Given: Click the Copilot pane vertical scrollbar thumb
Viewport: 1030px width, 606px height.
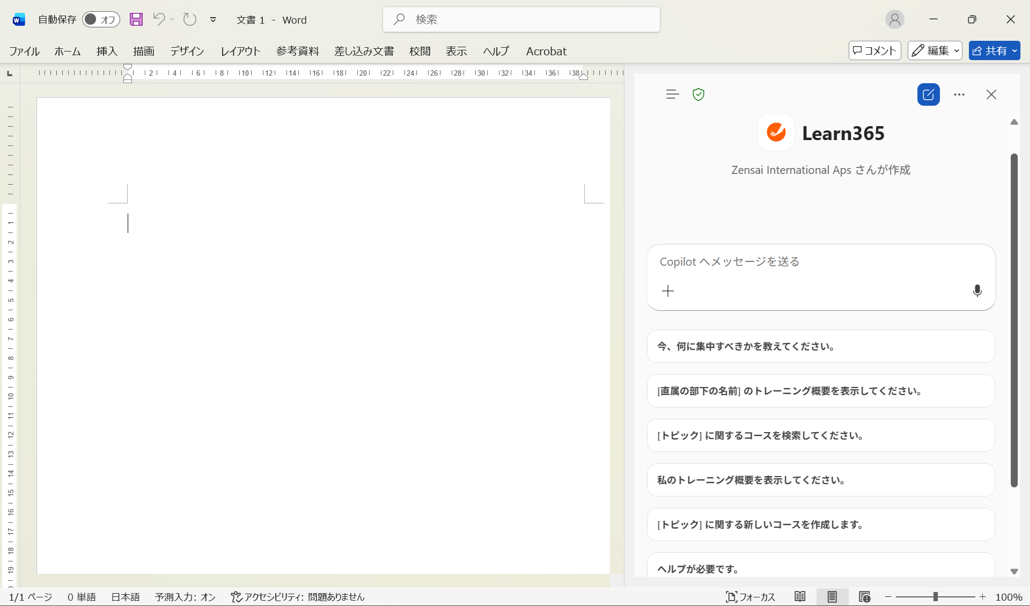Looking at the screenshot, I should tap(1014, 320).
